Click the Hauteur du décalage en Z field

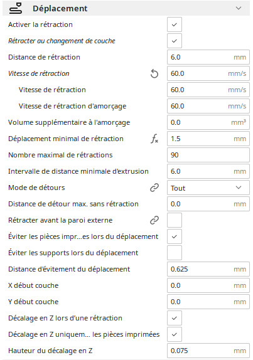[208, 351]
